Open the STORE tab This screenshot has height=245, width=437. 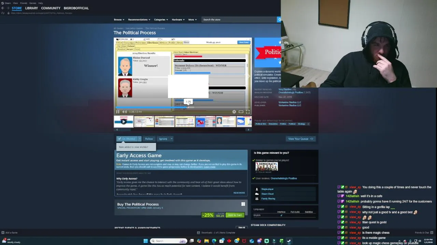[16, 8]
